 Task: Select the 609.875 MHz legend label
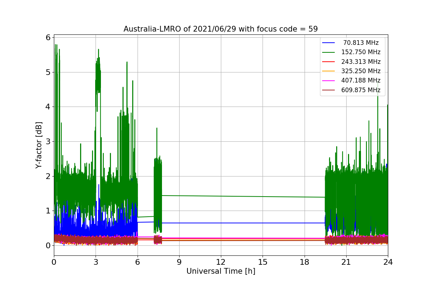pos(361,90)
